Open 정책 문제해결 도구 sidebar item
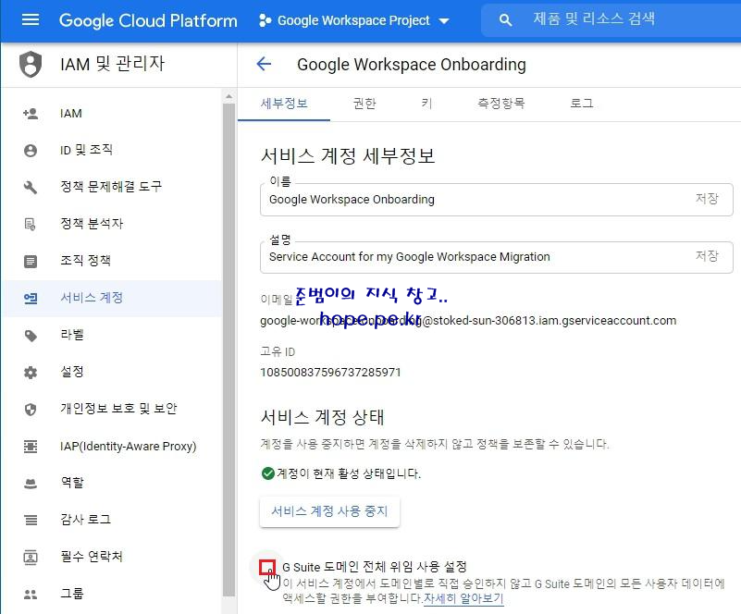Image resolution: width=741 pixels, height=614 pixels. [113, 187]
